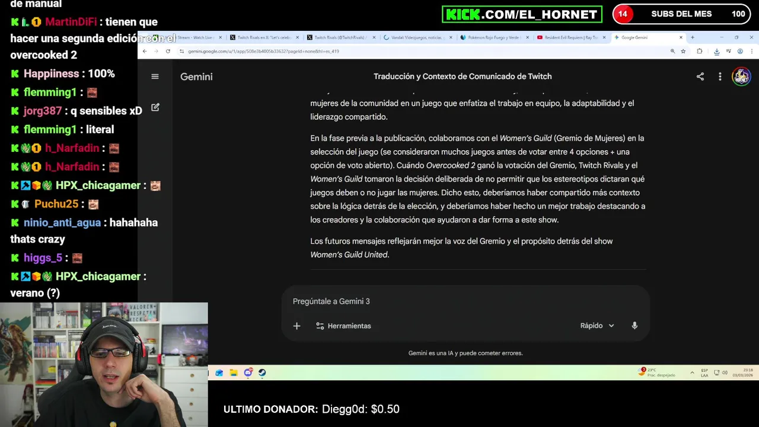Zoom icon in address bar
This screenshot has height=427, width=759.
click(672, 52)
